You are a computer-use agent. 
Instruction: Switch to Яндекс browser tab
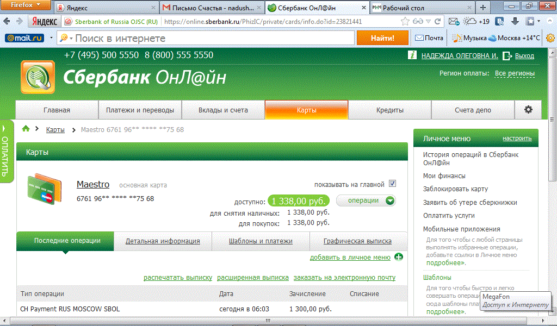[106, 8]
